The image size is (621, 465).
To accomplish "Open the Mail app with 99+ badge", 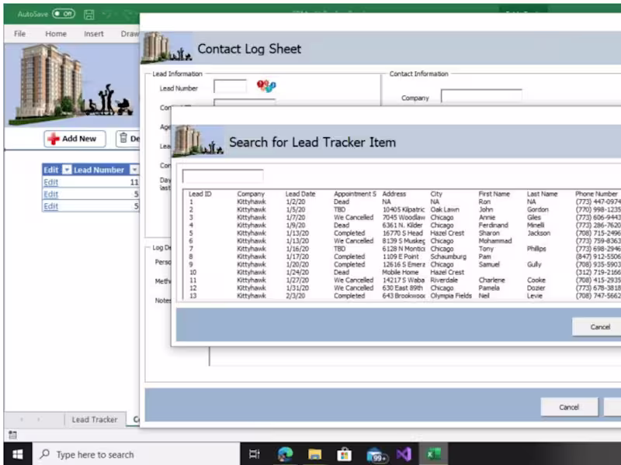I will [x=376, y=455].
